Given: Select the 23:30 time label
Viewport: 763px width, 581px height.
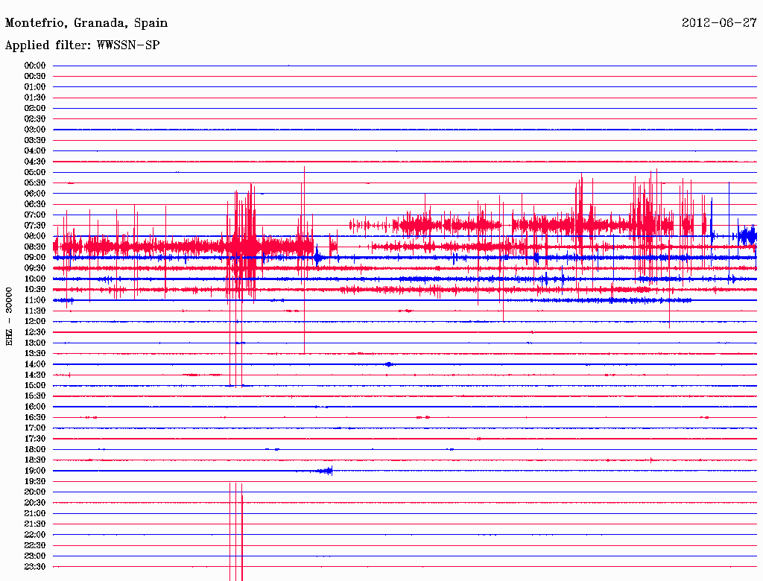Looking at the screenshot, I should tap(35, 567).
